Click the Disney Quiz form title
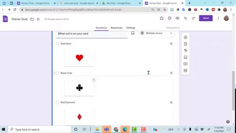 tap(20, 19)
